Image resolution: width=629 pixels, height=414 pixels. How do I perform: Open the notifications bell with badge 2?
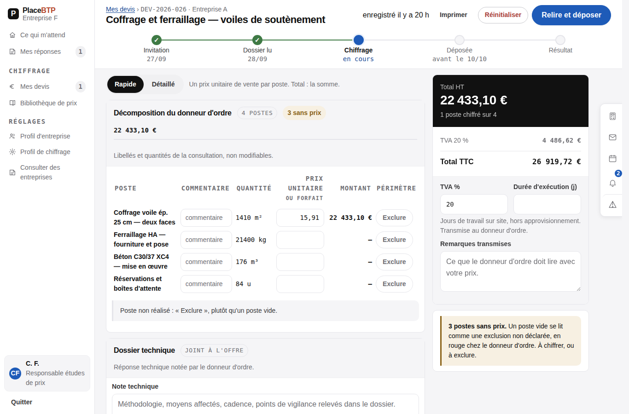(612, 183)
